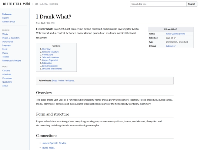Go to Main page in sidebar

7,14
